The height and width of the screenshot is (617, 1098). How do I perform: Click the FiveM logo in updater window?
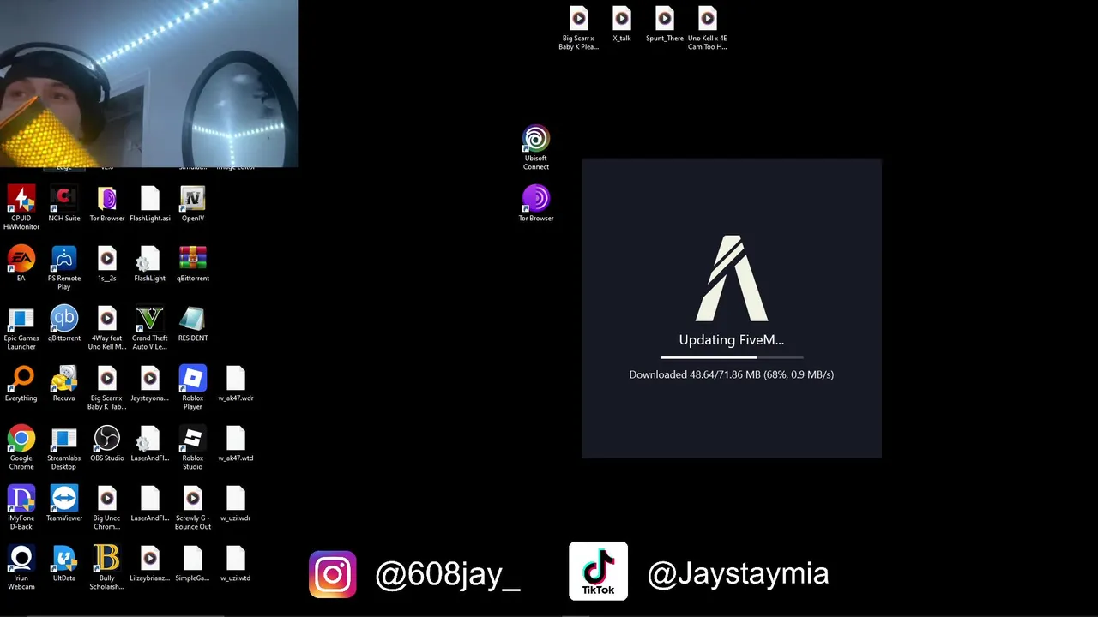pos(732,278)
